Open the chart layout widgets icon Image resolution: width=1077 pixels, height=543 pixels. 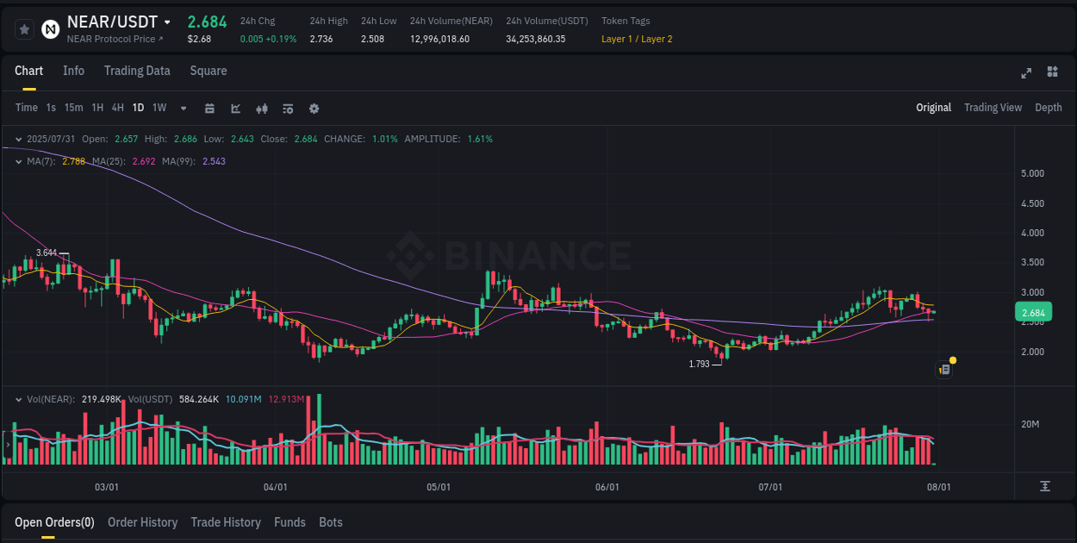click(x=1051, y=73)
